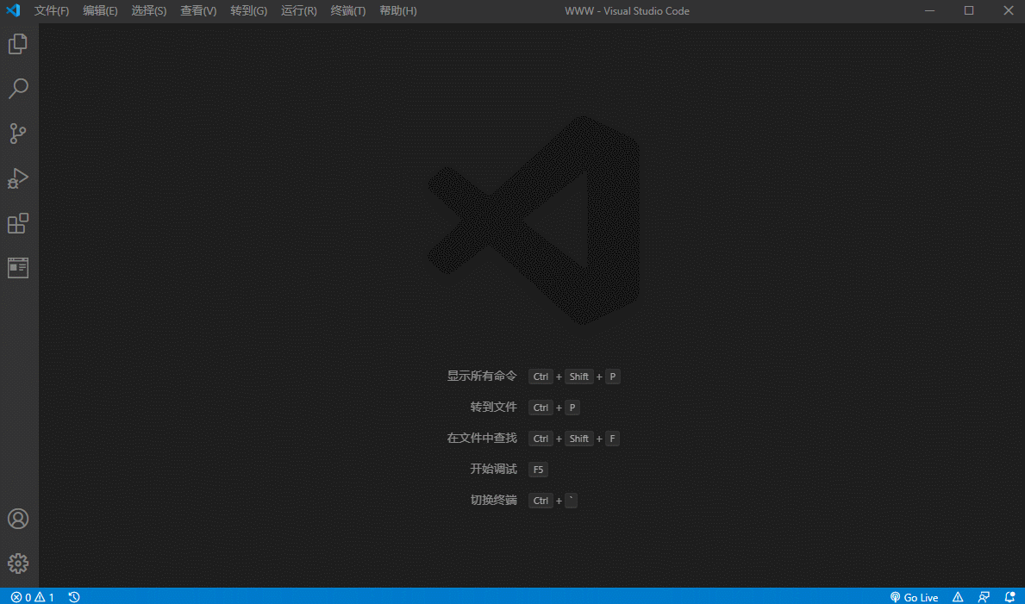Open the Search panel in sidebar
This screenshot has width=1025, height=604.
18,88
